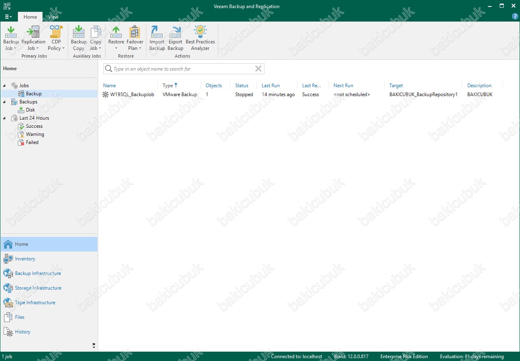Image resolution: width=520 pixels, height=361 pixels.
Task: Select the Failed tree item
Action: click(x=32, y=142)
